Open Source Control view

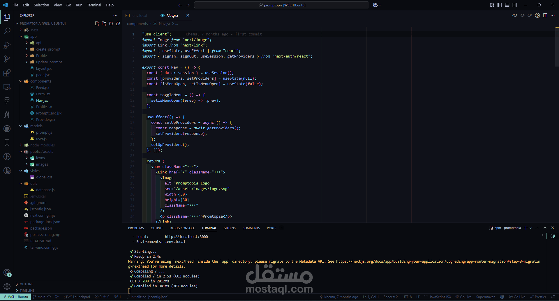[x=7, y=59]
